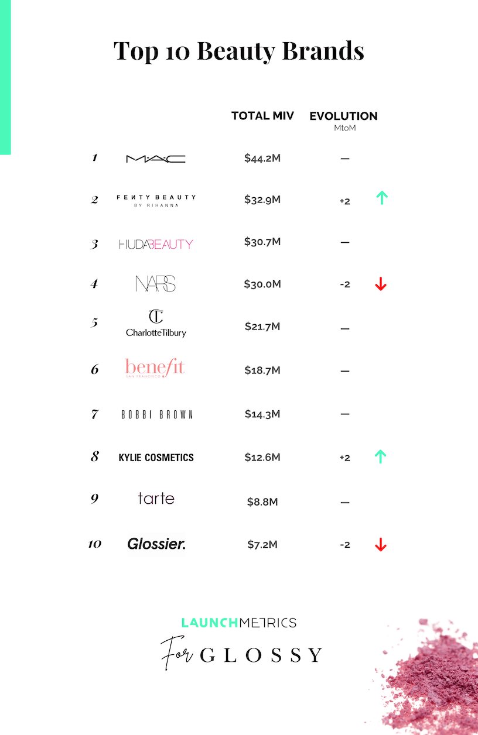Click the TOTAL MIV column header
This screenshot has height=735, width=478.
click(263, 116)
